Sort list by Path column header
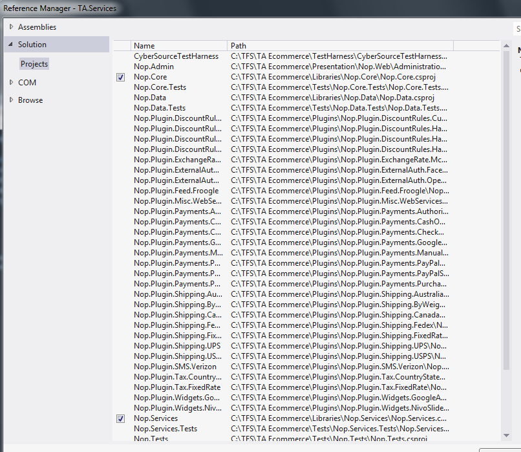This screenshot has width=521, height=452. (x=340, y=45)
